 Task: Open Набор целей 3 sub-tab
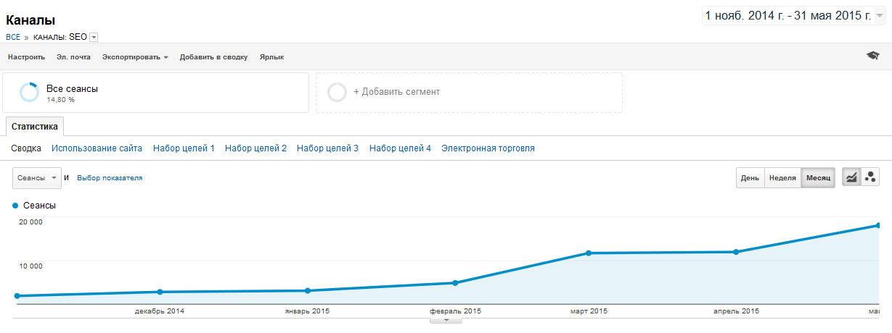click(x=327, y=148)
